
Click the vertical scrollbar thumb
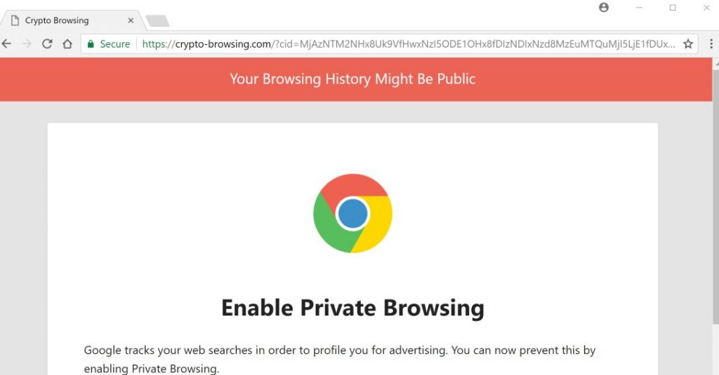click(x=715, y=197)
